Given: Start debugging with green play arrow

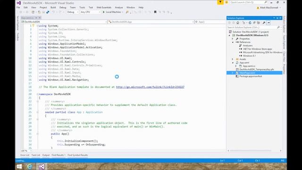Looking at the screenshot, I should pos(104,12).
